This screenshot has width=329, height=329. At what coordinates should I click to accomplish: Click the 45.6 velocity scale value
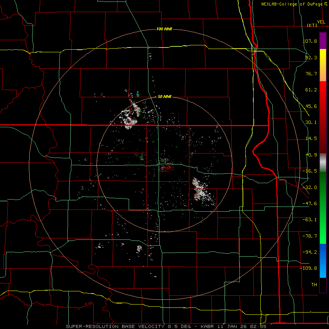tap(311, 106)
